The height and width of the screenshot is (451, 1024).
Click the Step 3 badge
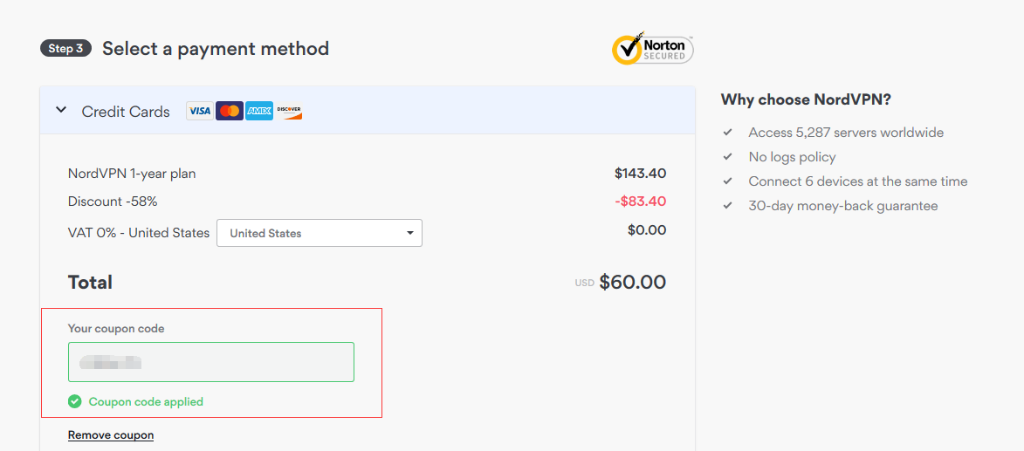pos(66,48)
